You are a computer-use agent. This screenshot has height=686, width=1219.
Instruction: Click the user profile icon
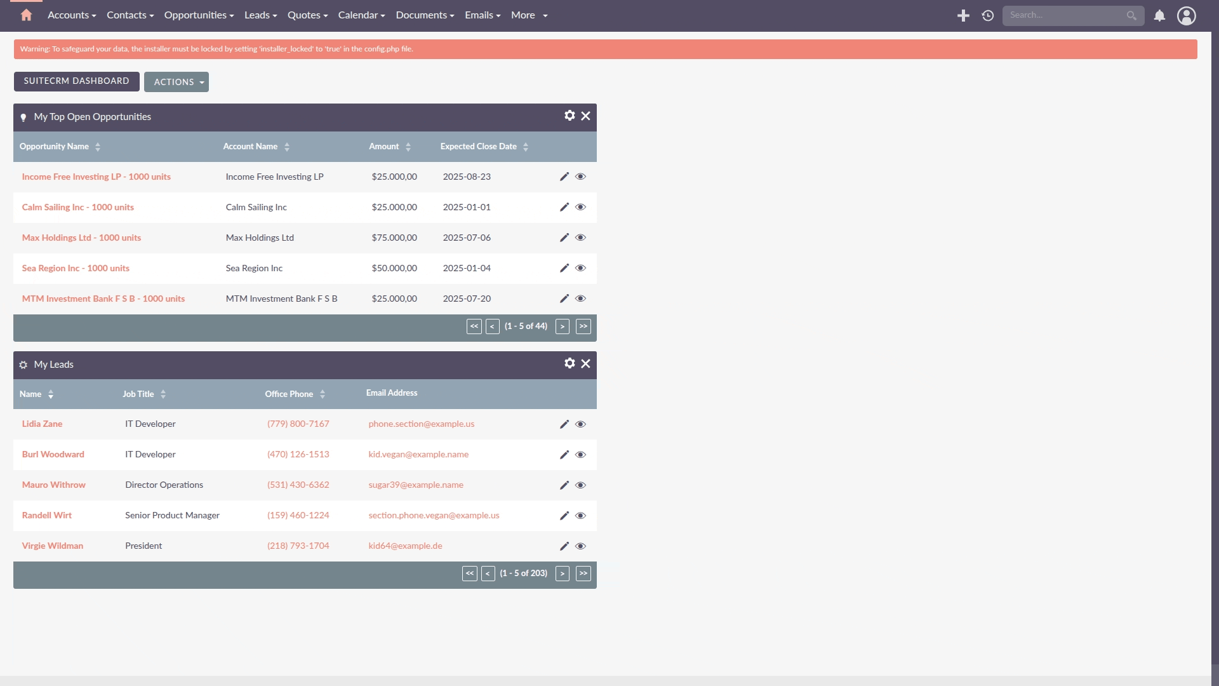tap(1187, 15)
